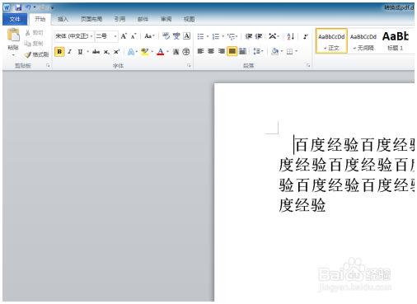The image size is (417, 304).
Task: Toggle Bold formatting
Action: pos(59,52)
